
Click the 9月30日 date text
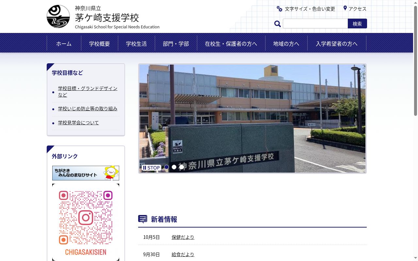[x=152, y=254]
